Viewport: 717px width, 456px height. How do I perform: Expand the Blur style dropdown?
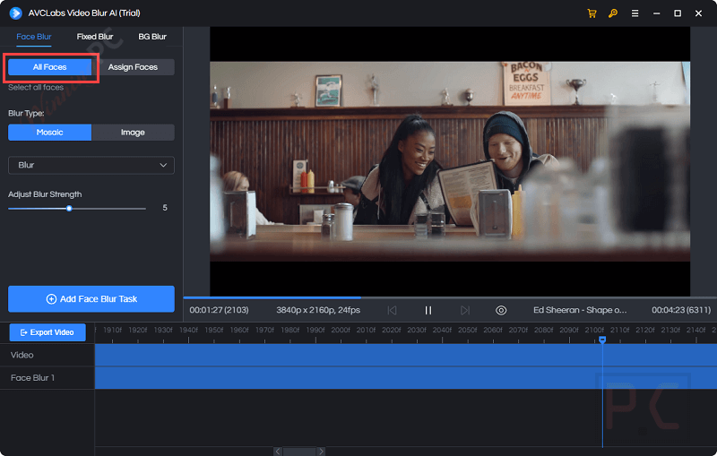point(91,165)
